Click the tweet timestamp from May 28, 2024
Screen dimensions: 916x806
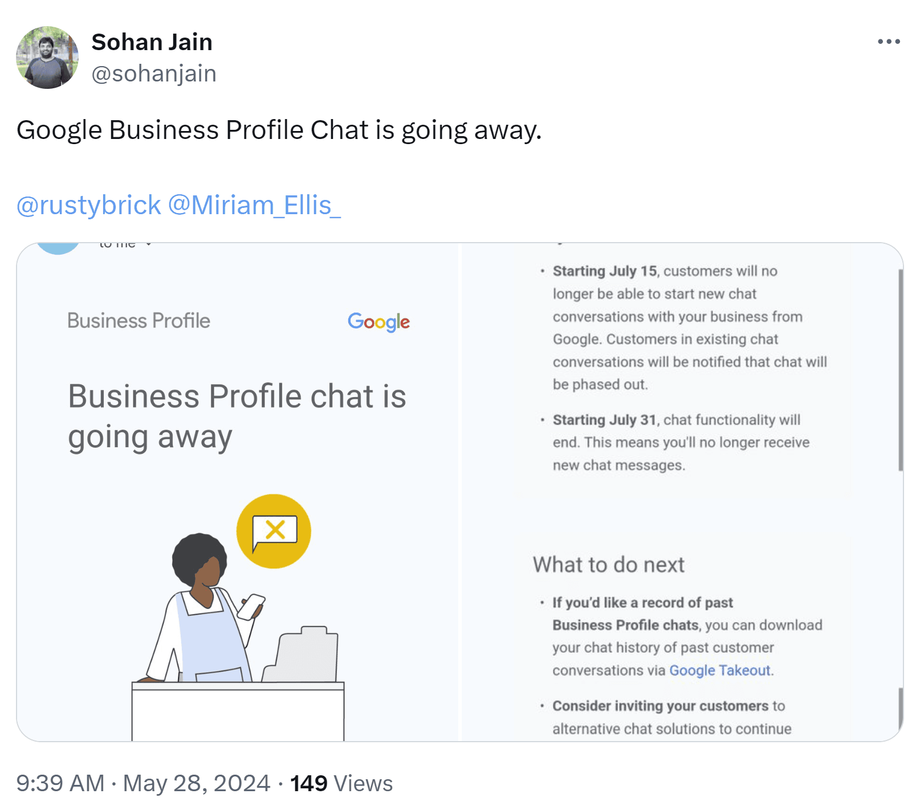(x=143, y=783)
